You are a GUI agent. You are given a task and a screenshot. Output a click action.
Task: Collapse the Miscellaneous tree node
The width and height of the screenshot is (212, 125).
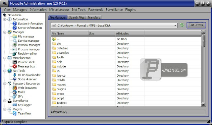point(5,58)
